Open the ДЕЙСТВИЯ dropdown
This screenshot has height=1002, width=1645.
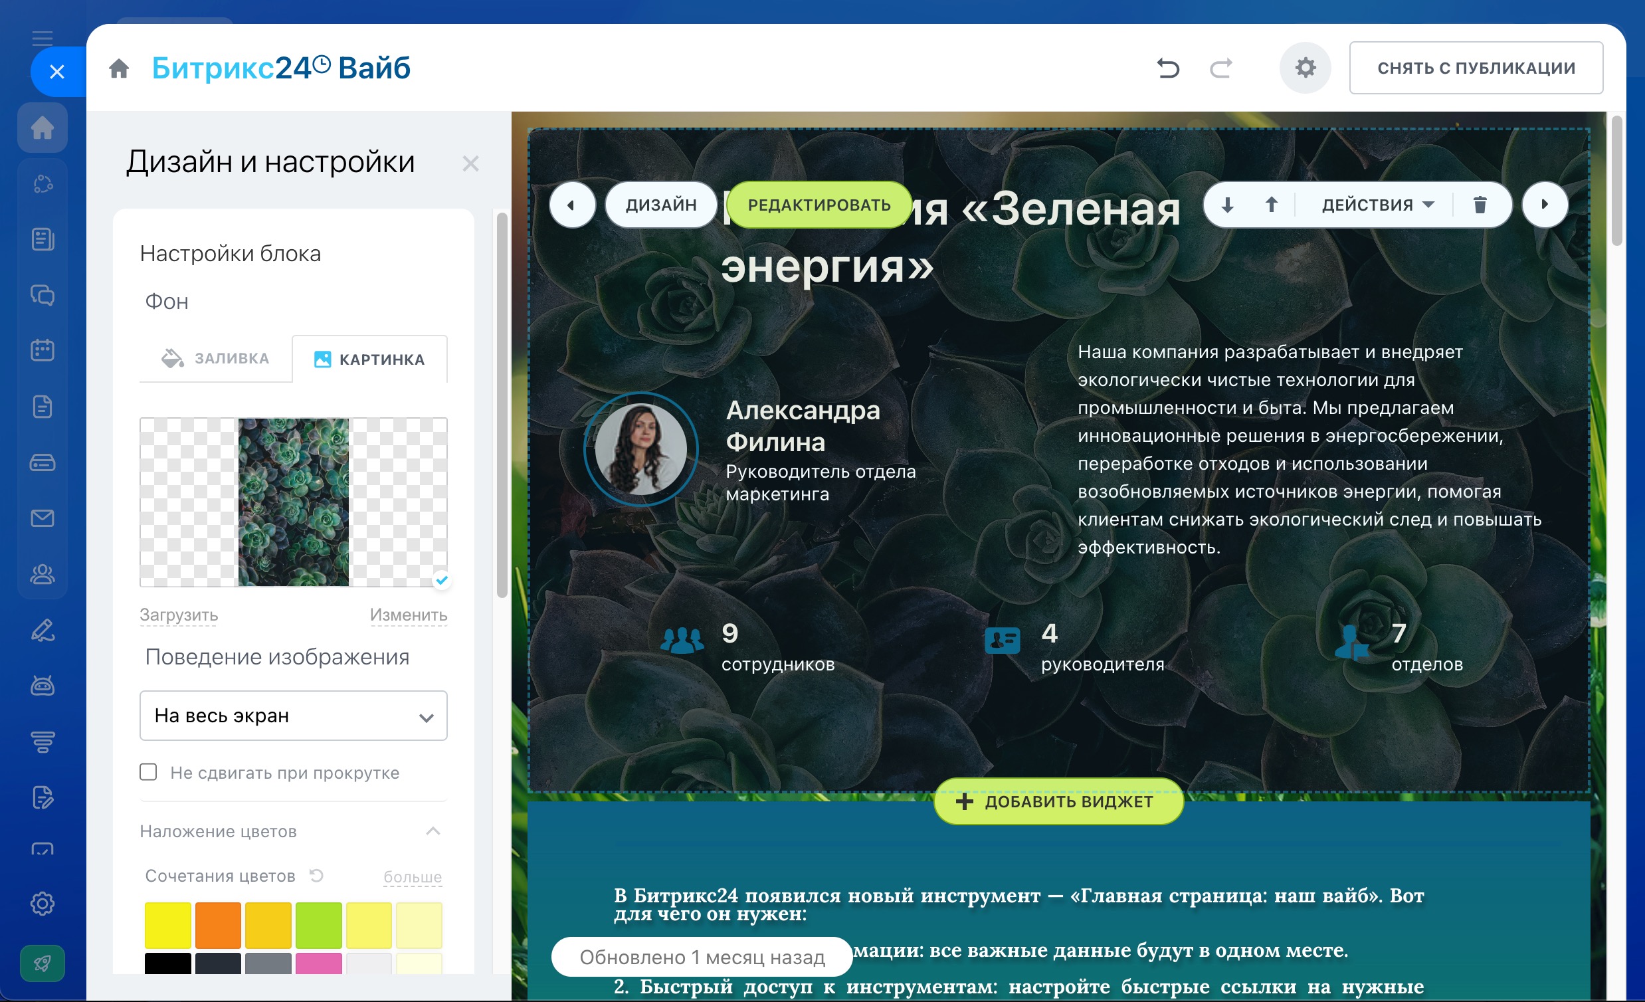(1377, 205)
